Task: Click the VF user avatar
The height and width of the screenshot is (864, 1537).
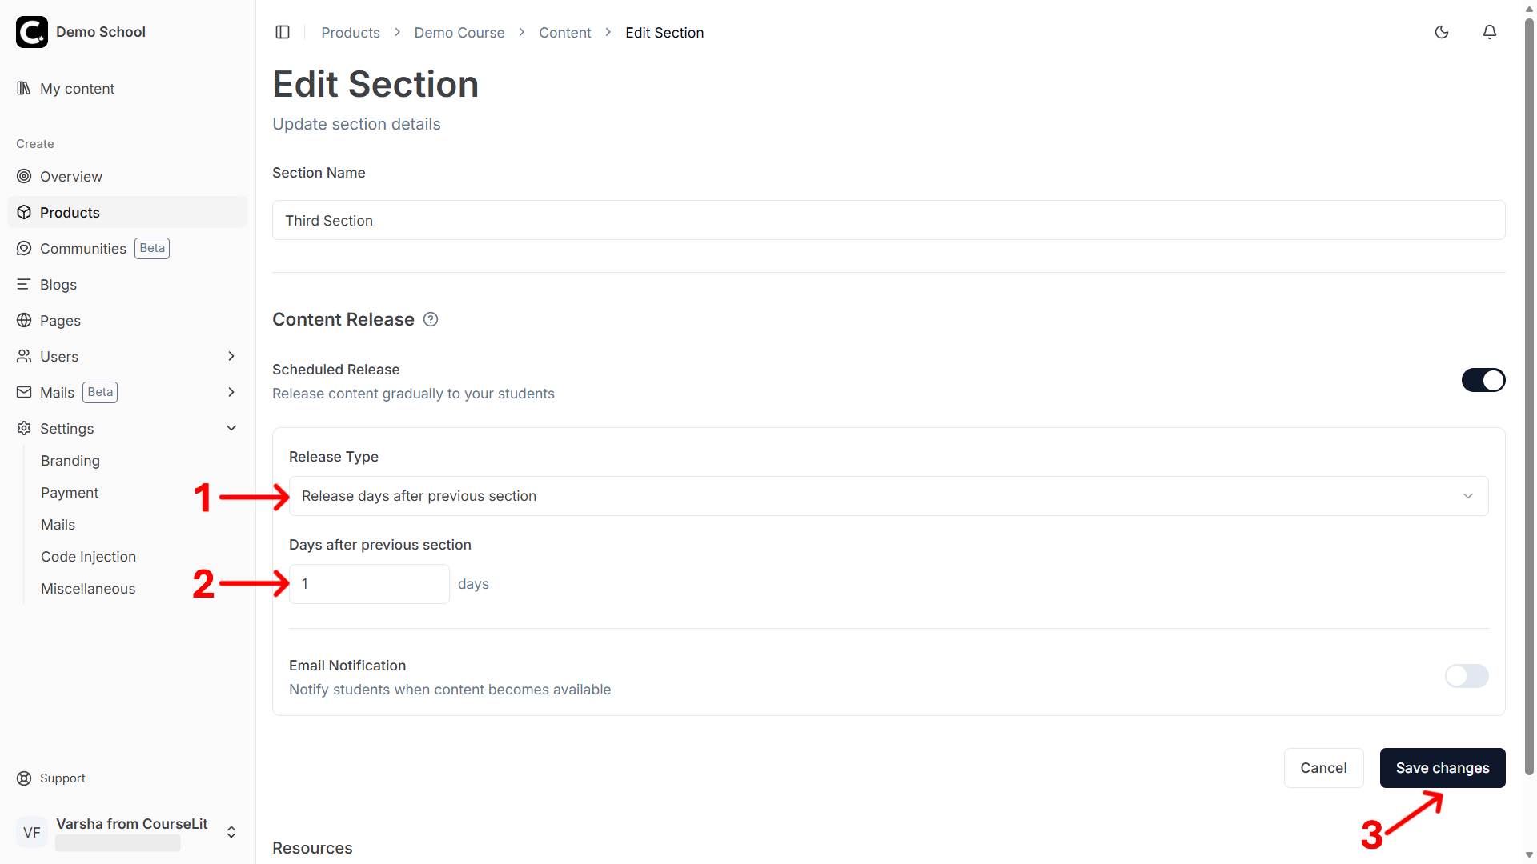Action: point(32,832)
